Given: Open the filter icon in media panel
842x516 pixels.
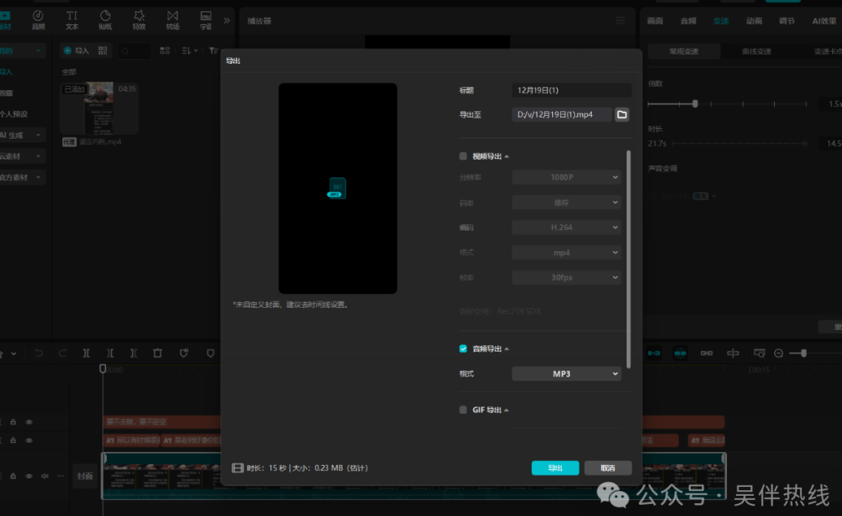Looking at the screenshot, I should (213, 50).
